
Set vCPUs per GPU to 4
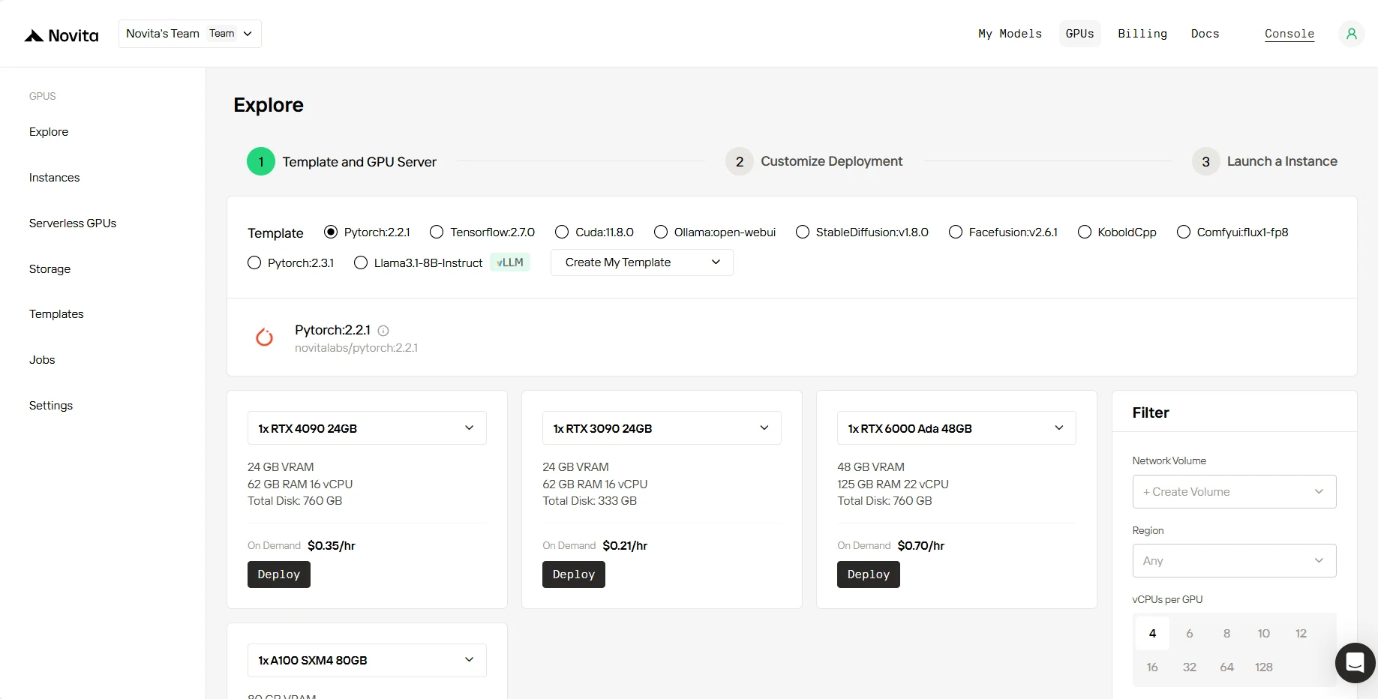coord(1152,634)
